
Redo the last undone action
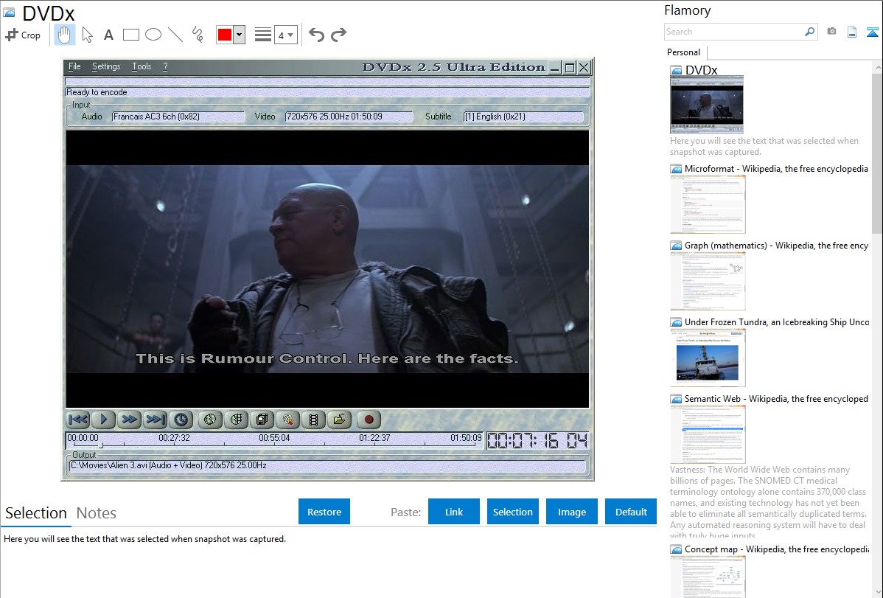tap(338, 35)
